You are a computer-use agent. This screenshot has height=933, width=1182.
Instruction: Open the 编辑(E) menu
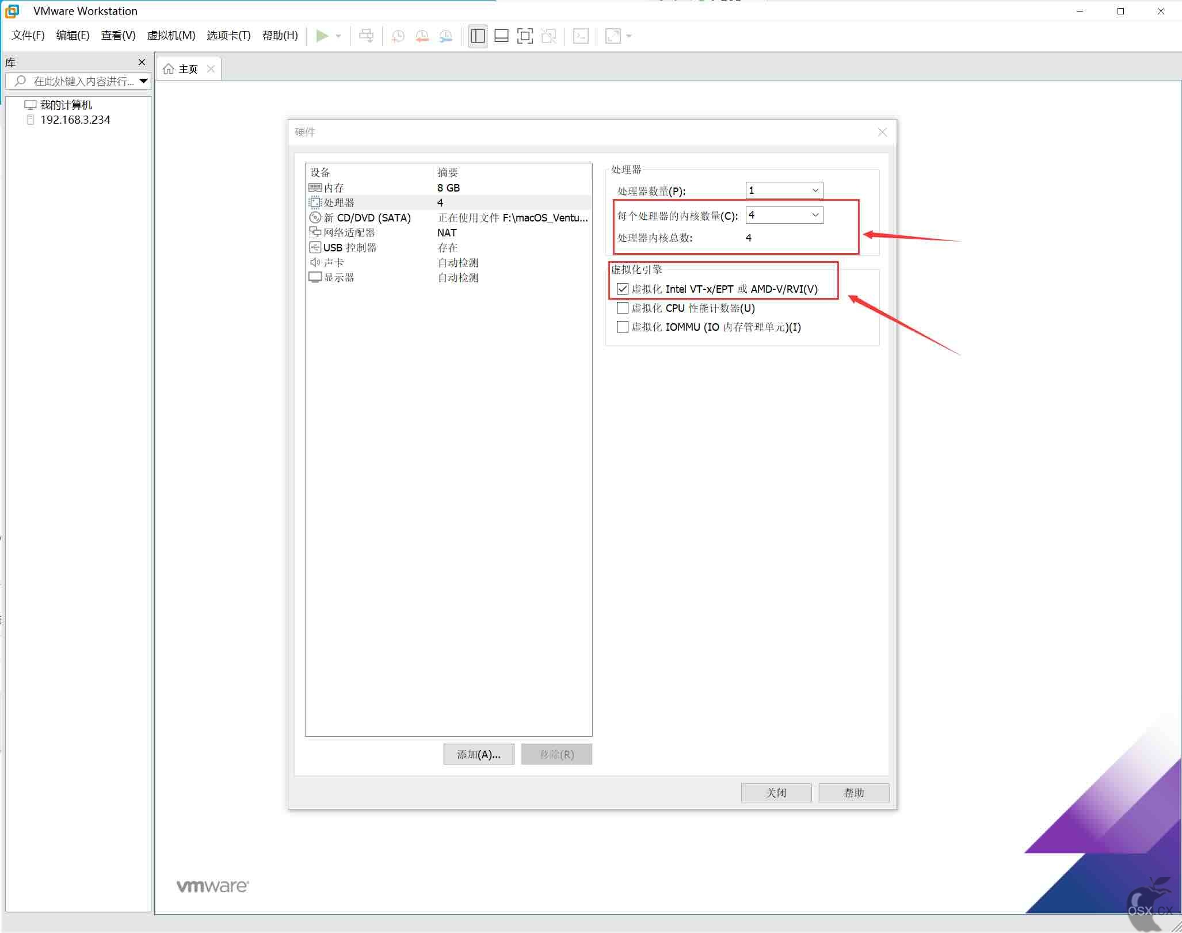click(x=73, y=36)
